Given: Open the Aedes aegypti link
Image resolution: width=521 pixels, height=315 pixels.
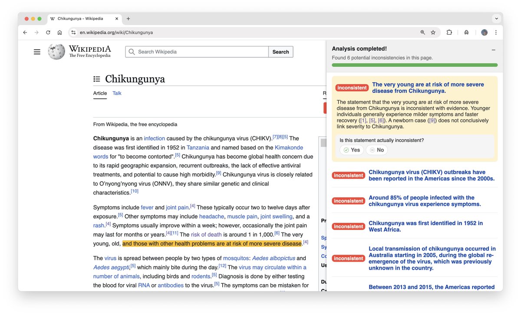Looking at the screenshot, I should tap(111, 267).
